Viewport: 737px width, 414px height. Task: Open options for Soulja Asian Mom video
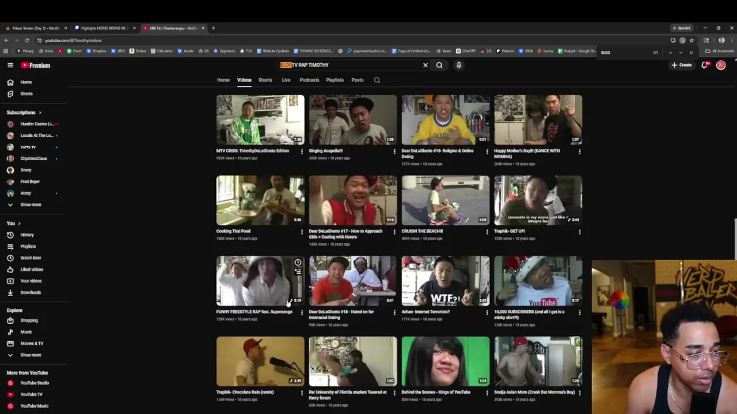tap(580, 393)
